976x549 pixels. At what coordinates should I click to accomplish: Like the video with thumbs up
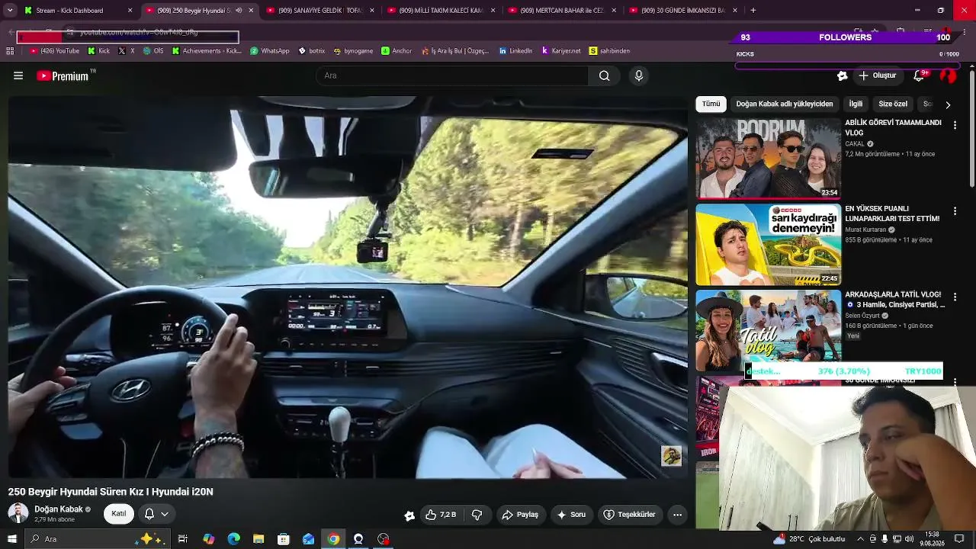click(441, 515)
